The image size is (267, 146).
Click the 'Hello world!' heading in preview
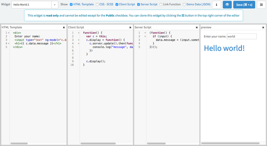pyautogui.click(x=224, y=48)
